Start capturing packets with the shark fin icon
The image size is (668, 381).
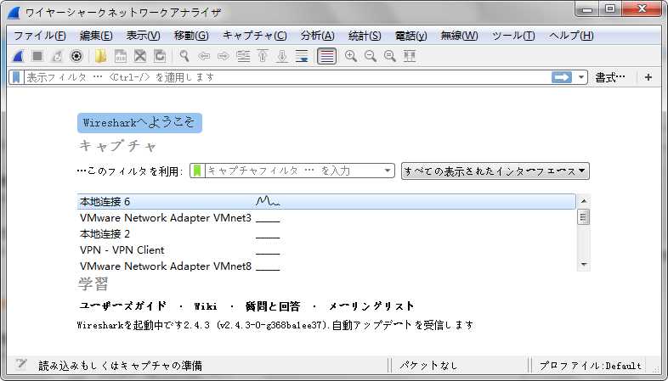click(18, 56)
